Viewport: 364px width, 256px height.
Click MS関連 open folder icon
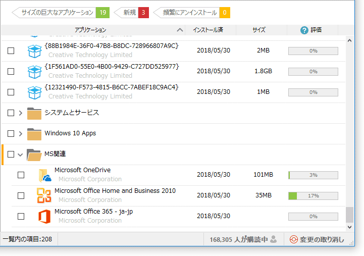[34, 155]
